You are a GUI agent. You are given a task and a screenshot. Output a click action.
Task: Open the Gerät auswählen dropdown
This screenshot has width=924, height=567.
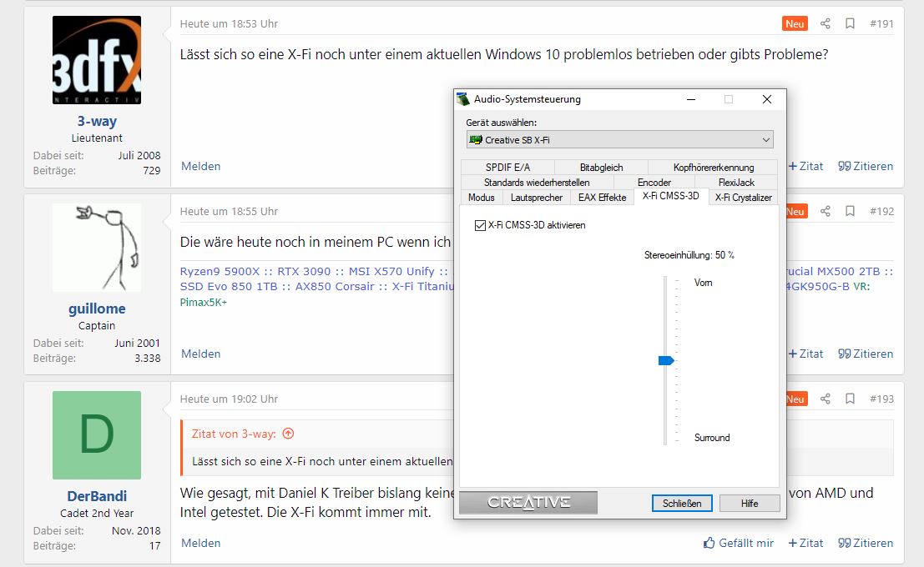[x=619, y=139]
